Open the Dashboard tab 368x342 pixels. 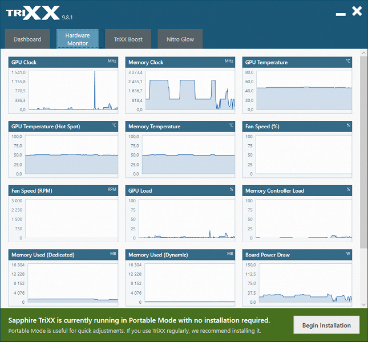click(27, 39)
